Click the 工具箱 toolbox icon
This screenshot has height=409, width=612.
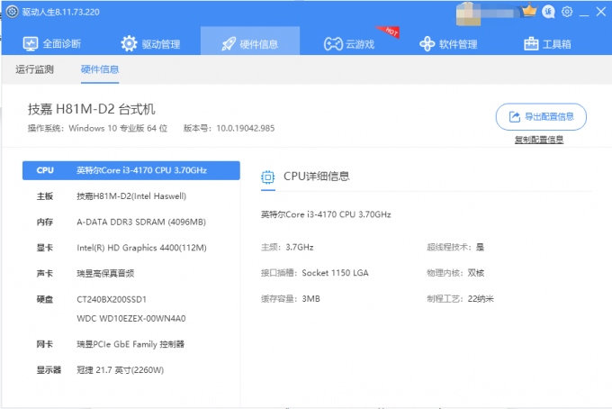point(531,43)
